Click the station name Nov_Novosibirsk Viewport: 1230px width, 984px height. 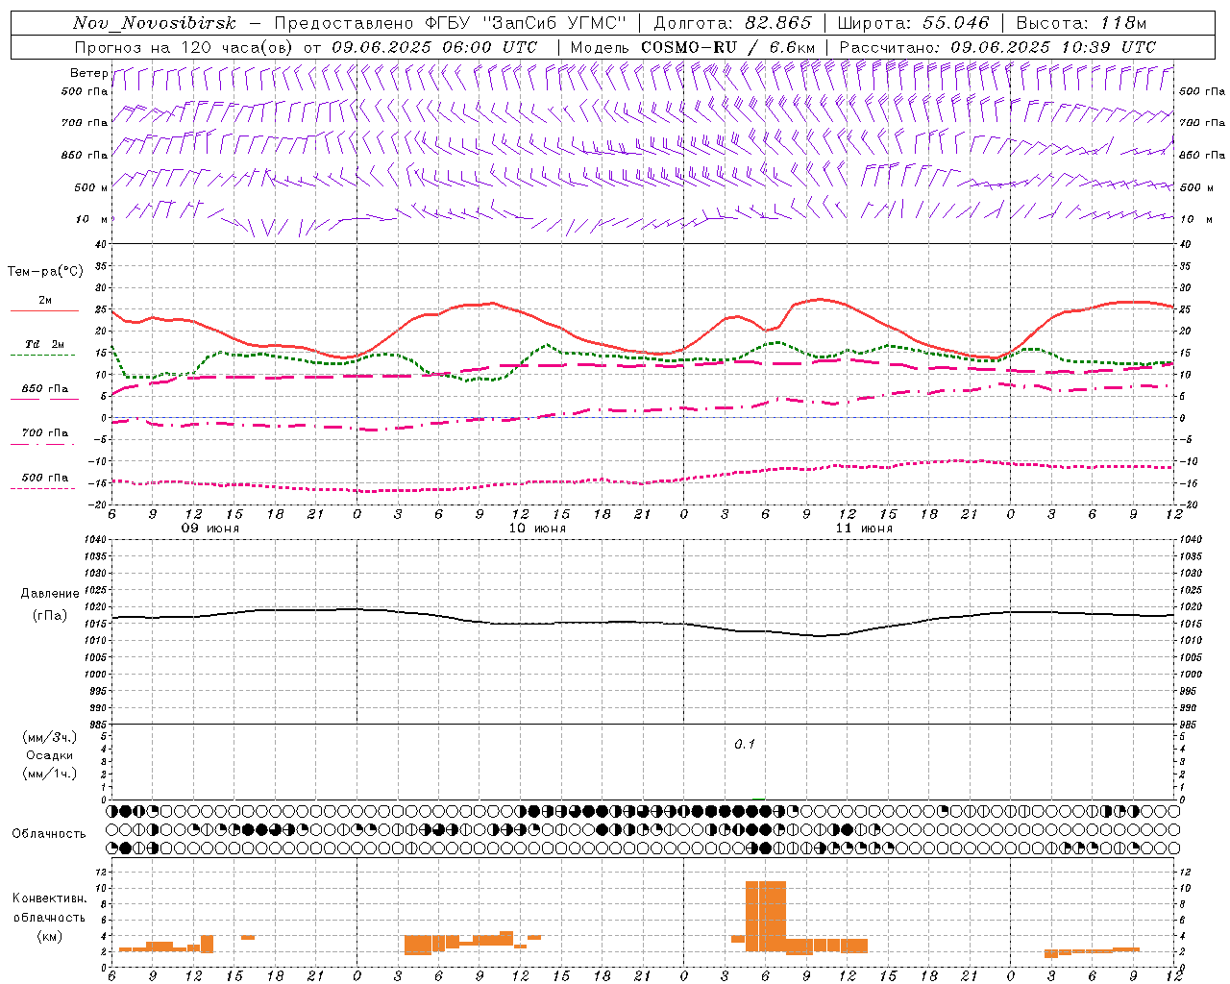[154, 23]
